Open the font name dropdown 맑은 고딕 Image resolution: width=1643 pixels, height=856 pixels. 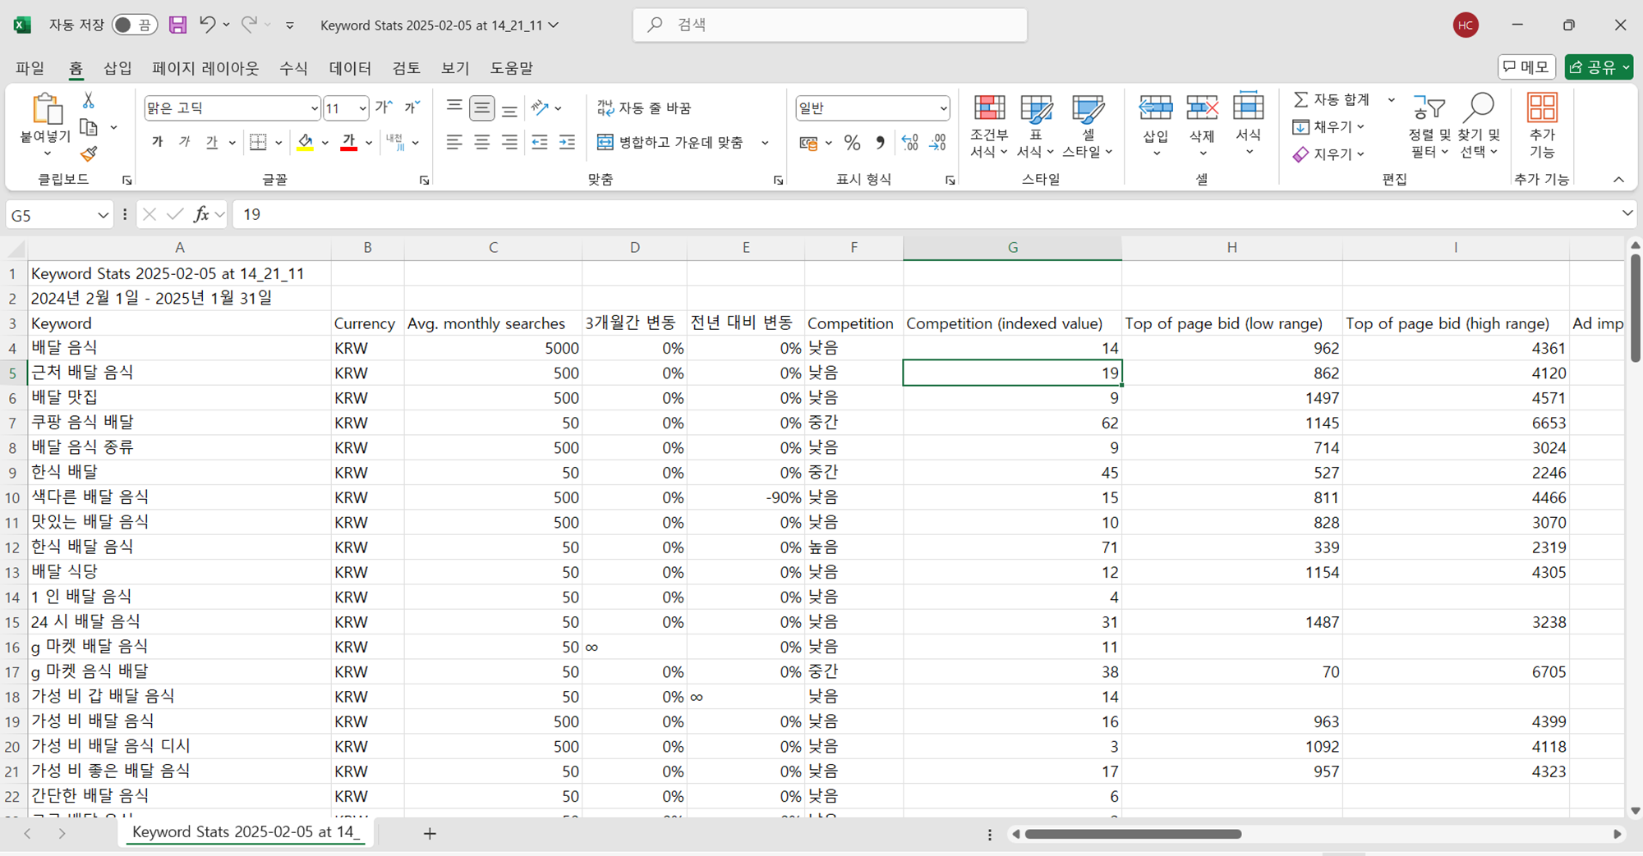tap(314, 108)
